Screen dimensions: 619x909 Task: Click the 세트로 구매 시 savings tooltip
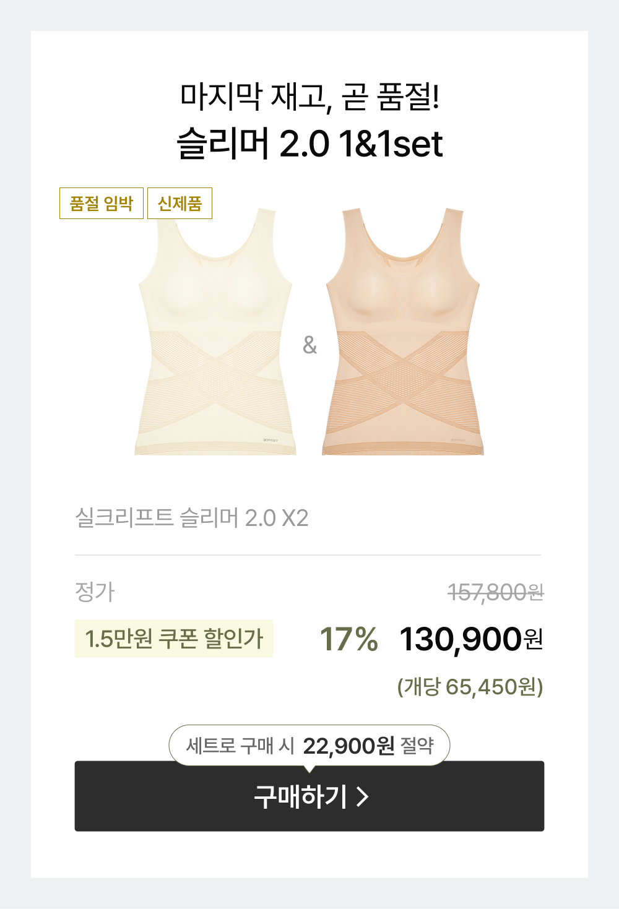tap(309, 745)
